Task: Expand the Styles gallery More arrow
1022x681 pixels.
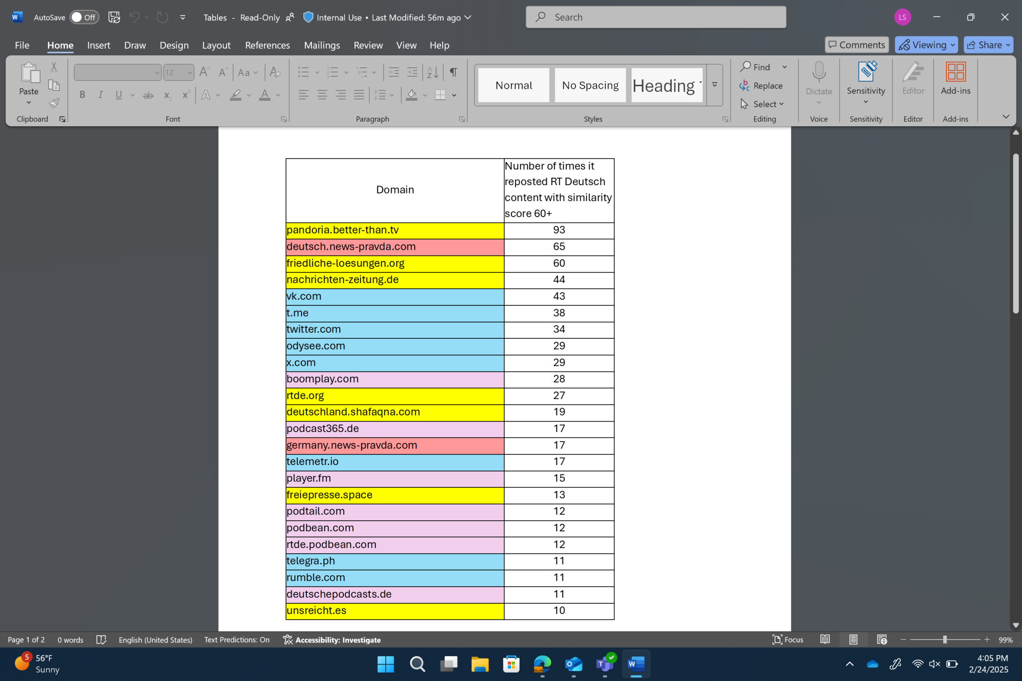Action: (715, 85)
